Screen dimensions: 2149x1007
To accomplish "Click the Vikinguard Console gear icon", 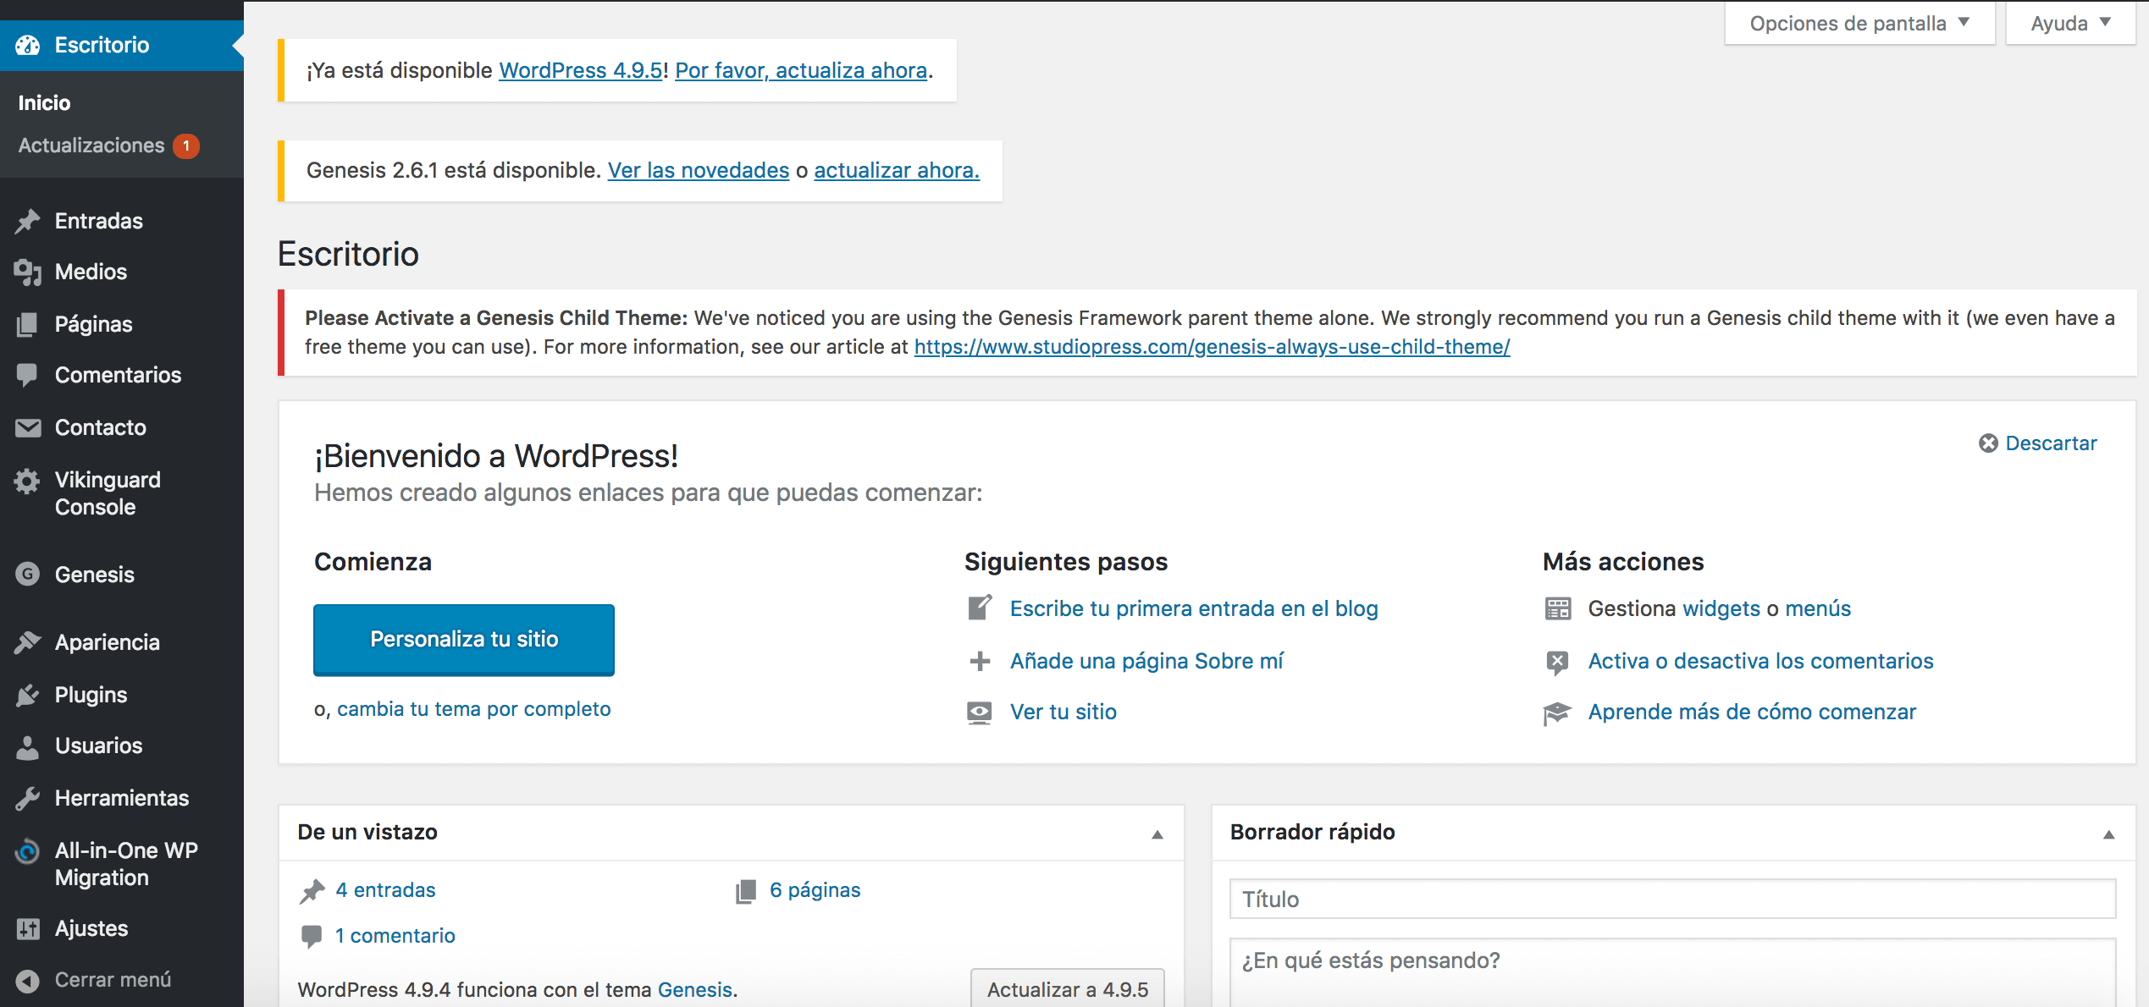I will tap(27, 481).
